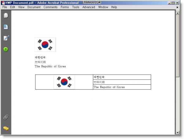This screenshot has height=139, width=184.
Task: Click the scrollbar down arrow
Action: point(178,133)
